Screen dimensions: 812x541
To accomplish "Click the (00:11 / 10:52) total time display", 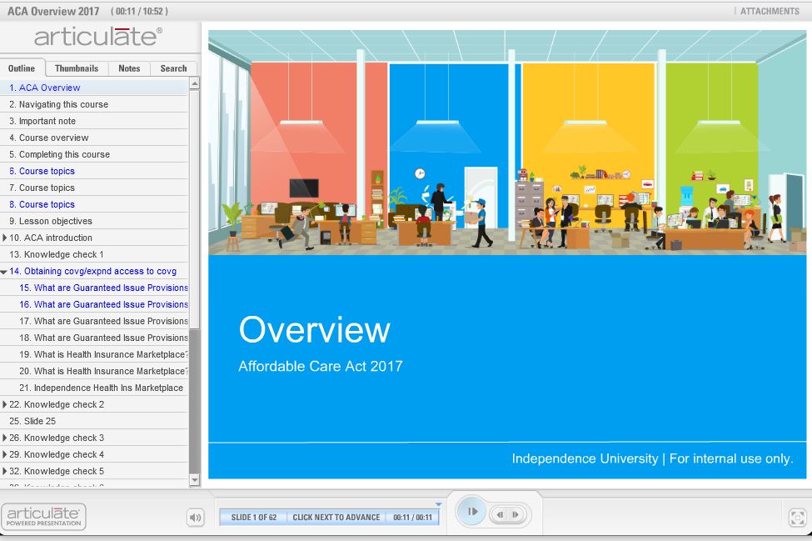I will point(139,11).
